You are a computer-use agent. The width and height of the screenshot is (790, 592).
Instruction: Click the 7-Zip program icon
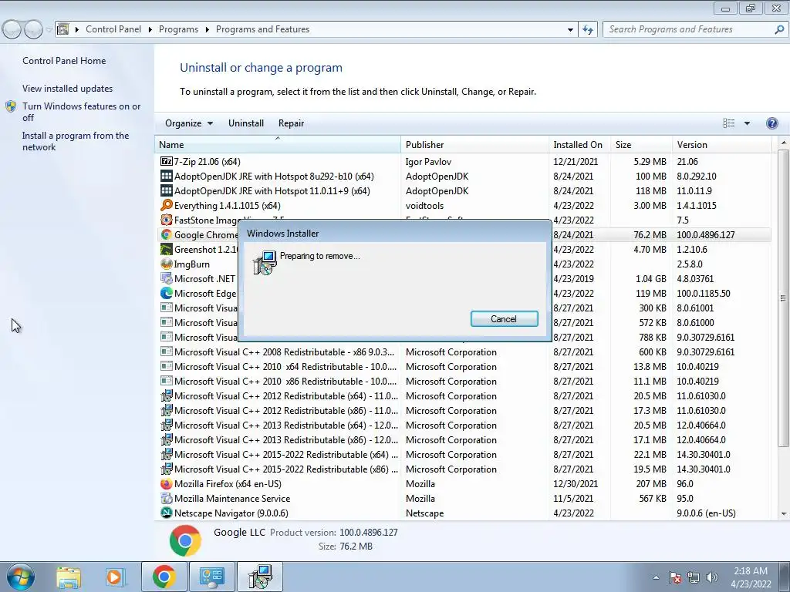point(167,162)
